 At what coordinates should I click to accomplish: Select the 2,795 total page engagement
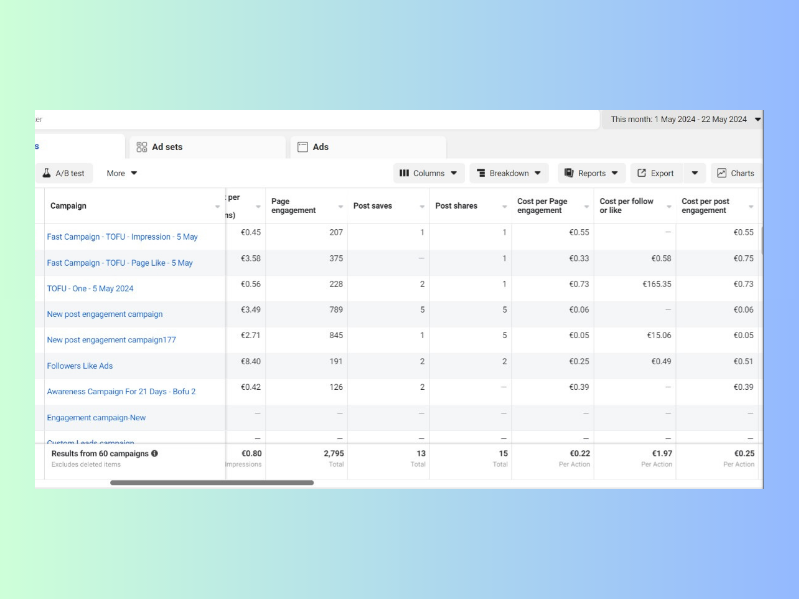point(334,453)
